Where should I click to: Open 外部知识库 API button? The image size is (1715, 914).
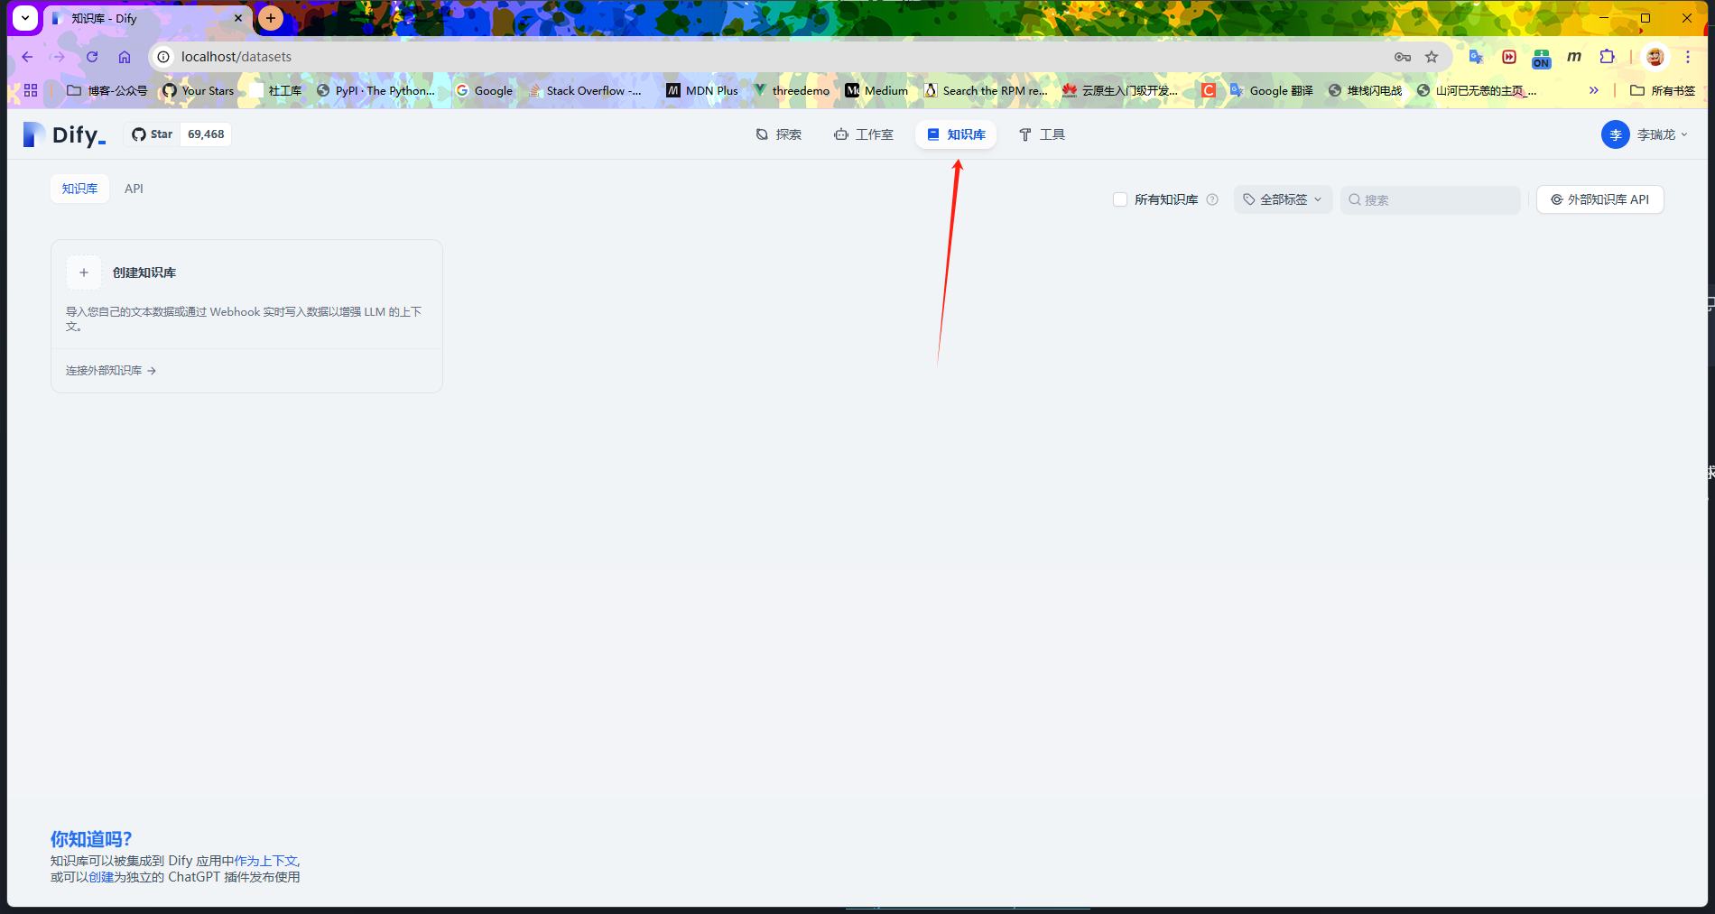tap(1600, 199)
